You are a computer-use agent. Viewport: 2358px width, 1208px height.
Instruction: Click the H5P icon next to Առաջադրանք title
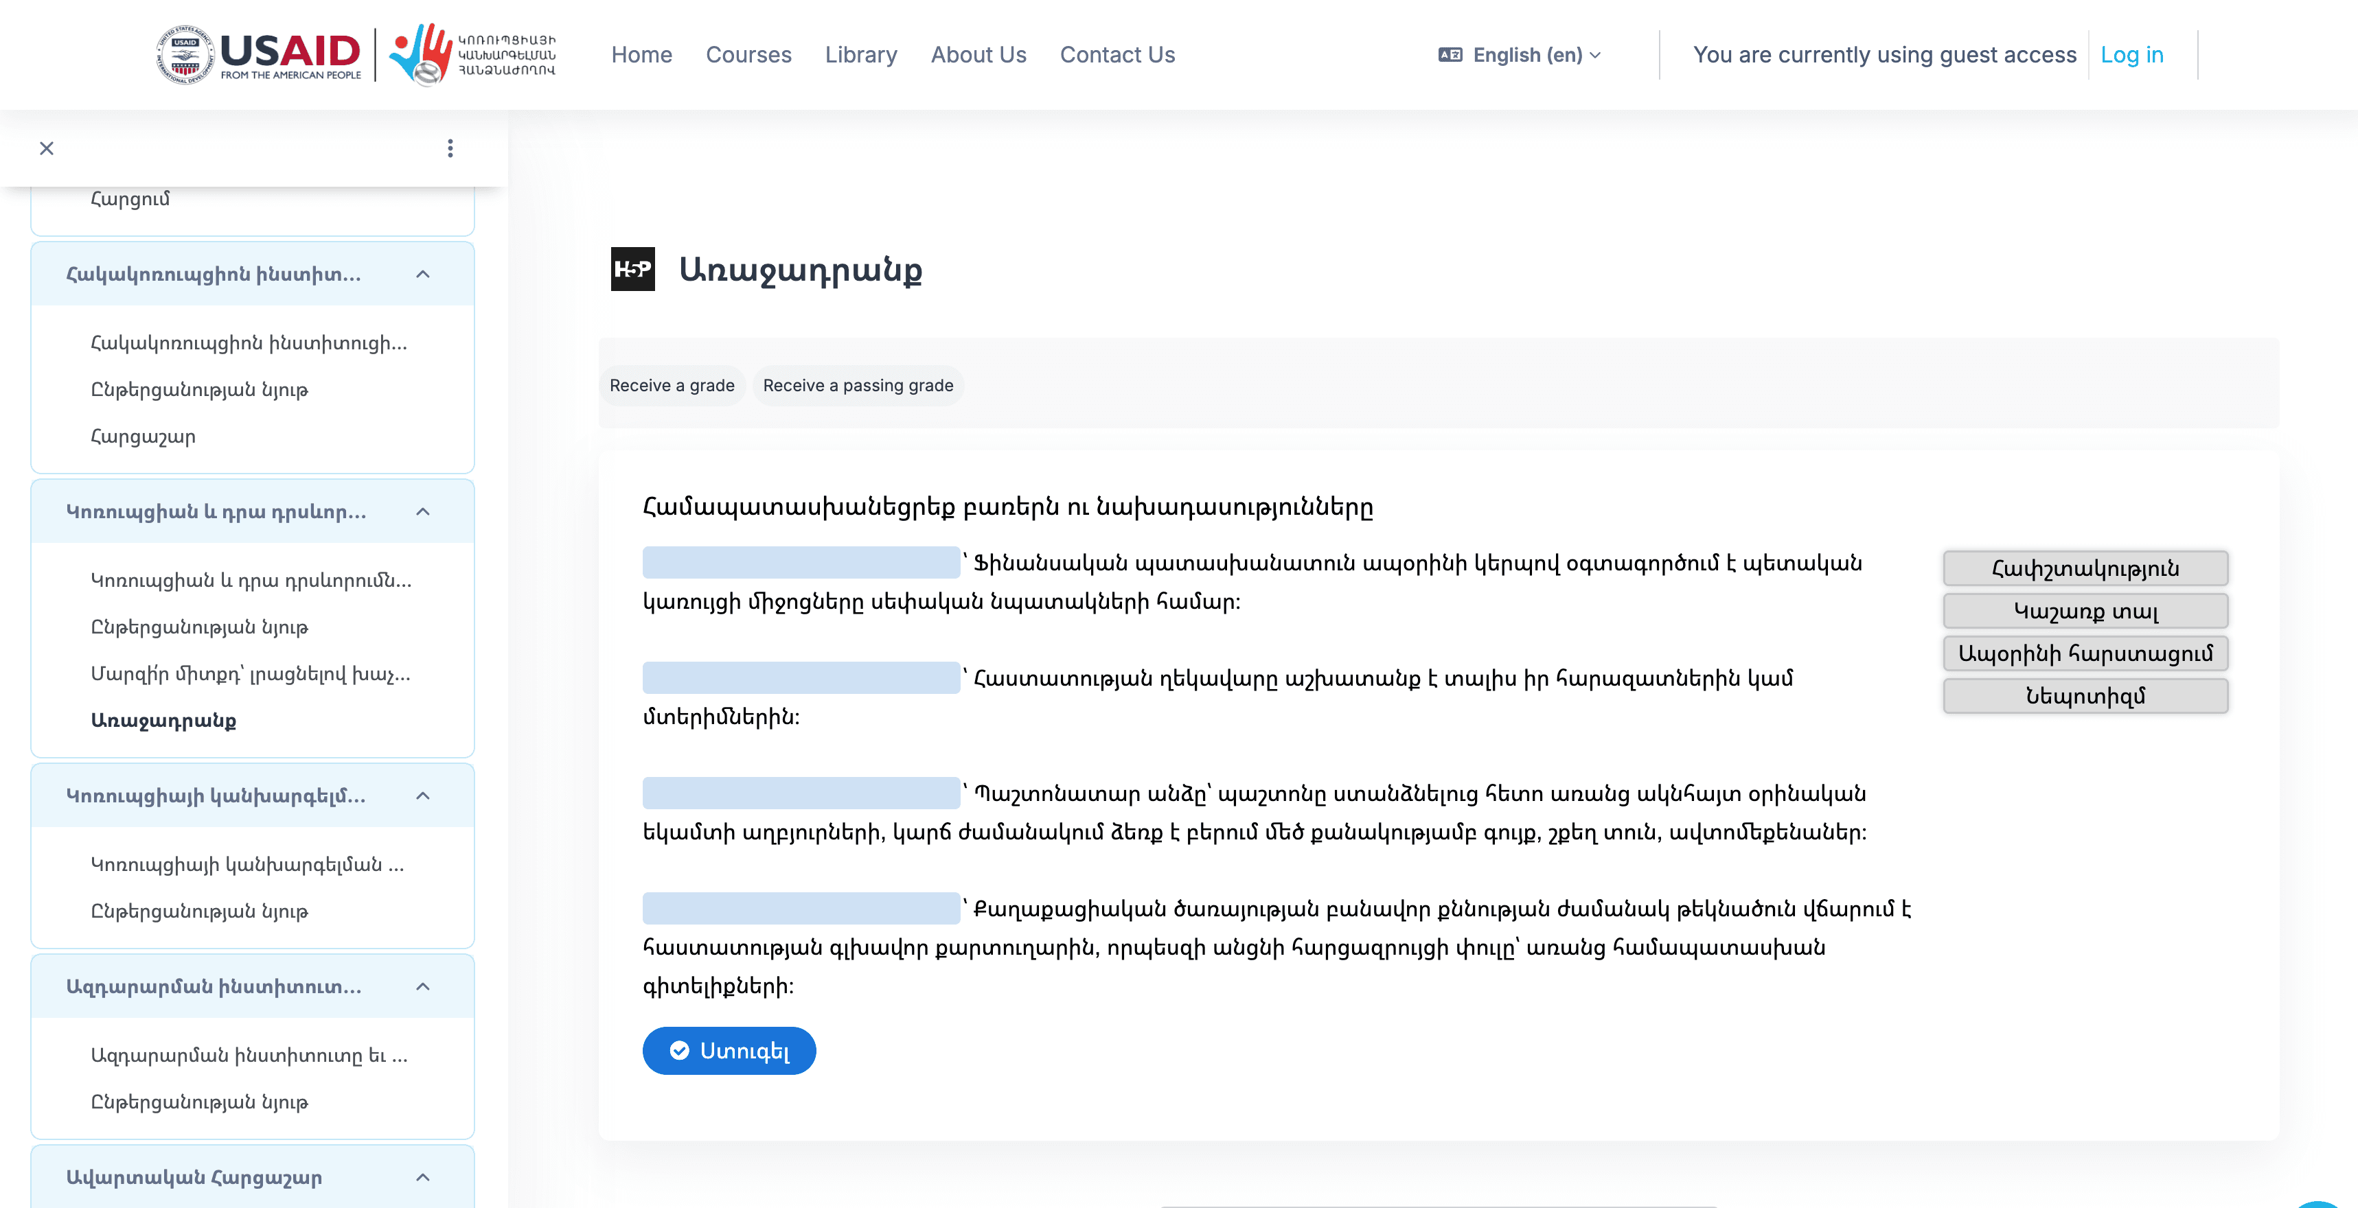coord(632,270)
